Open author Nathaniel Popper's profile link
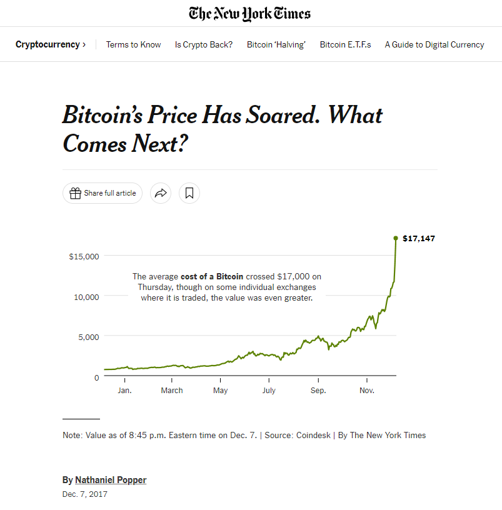Image resolution: width=502 pixels, height=510 pixels. (110, 479)
